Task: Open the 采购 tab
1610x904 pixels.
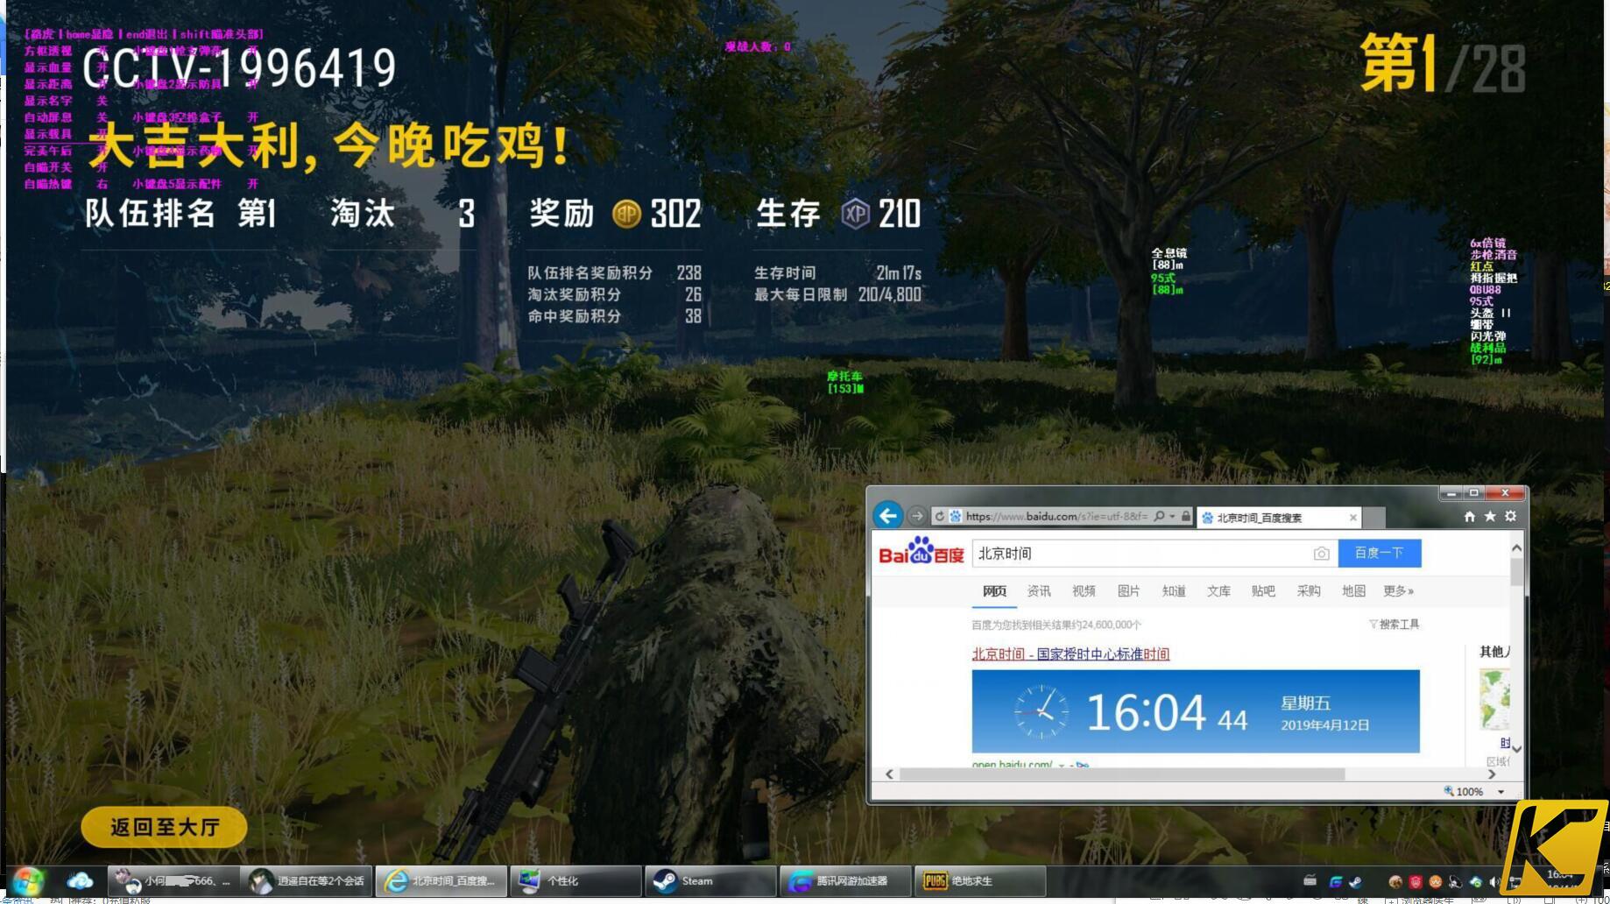Action: 1309,591
